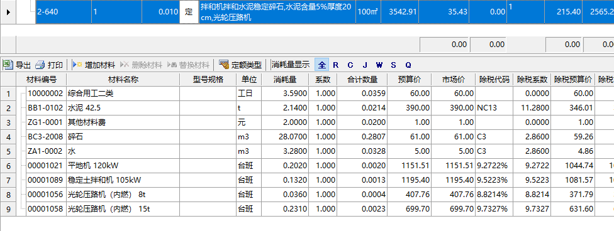Screen dimensions: 614x231
Task: Click quota code cell 2-640
Action: pos(64,12)
